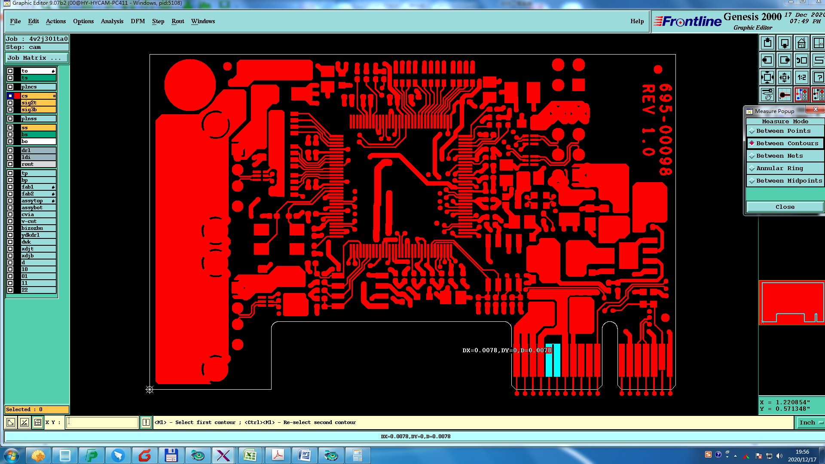Click the 1:2 zoom ratio icon
The width and height of the screenshot is (825, 464).
click(x=801, y=77)
